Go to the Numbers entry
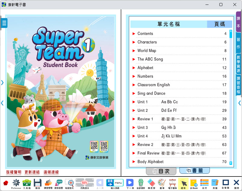The width and height of the screenshot is (242, 191). [180, 76]
